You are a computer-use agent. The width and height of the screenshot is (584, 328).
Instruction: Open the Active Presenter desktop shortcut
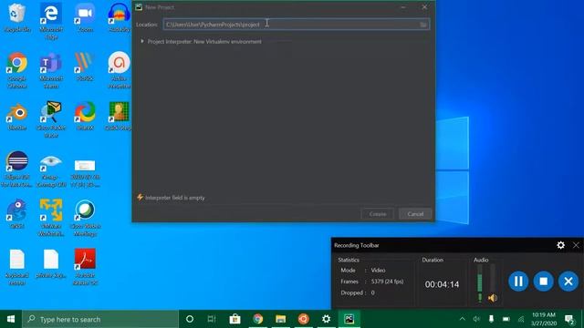[x=120, y=70]
